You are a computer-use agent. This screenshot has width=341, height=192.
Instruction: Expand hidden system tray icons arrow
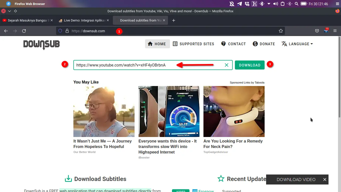(269, 4)
